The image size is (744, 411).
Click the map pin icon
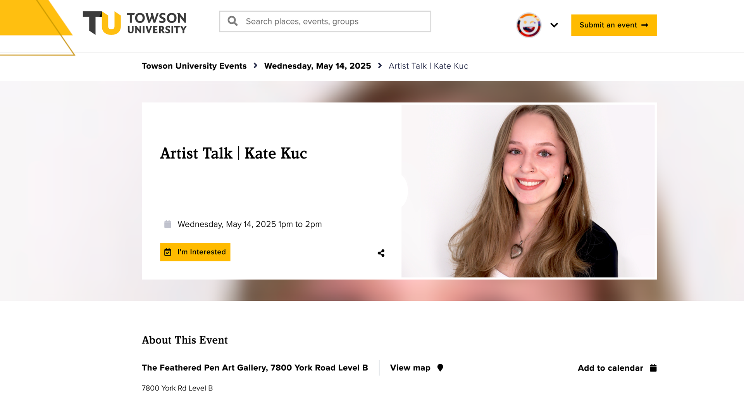coord(440,368)
